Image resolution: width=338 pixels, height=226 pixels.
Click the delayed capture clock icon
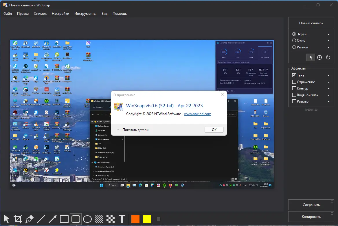[x=319, y=57]
